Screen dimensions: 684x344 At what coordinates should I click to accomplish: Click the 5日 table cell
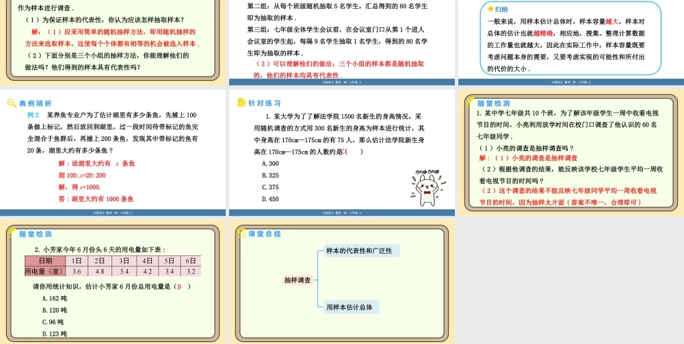pos(169,261)
